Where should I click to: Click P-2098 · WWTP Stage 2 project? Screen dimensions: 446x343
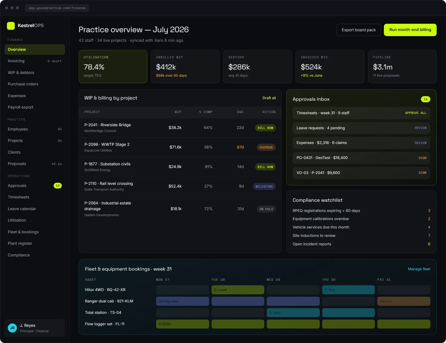[x=107, y=144]
